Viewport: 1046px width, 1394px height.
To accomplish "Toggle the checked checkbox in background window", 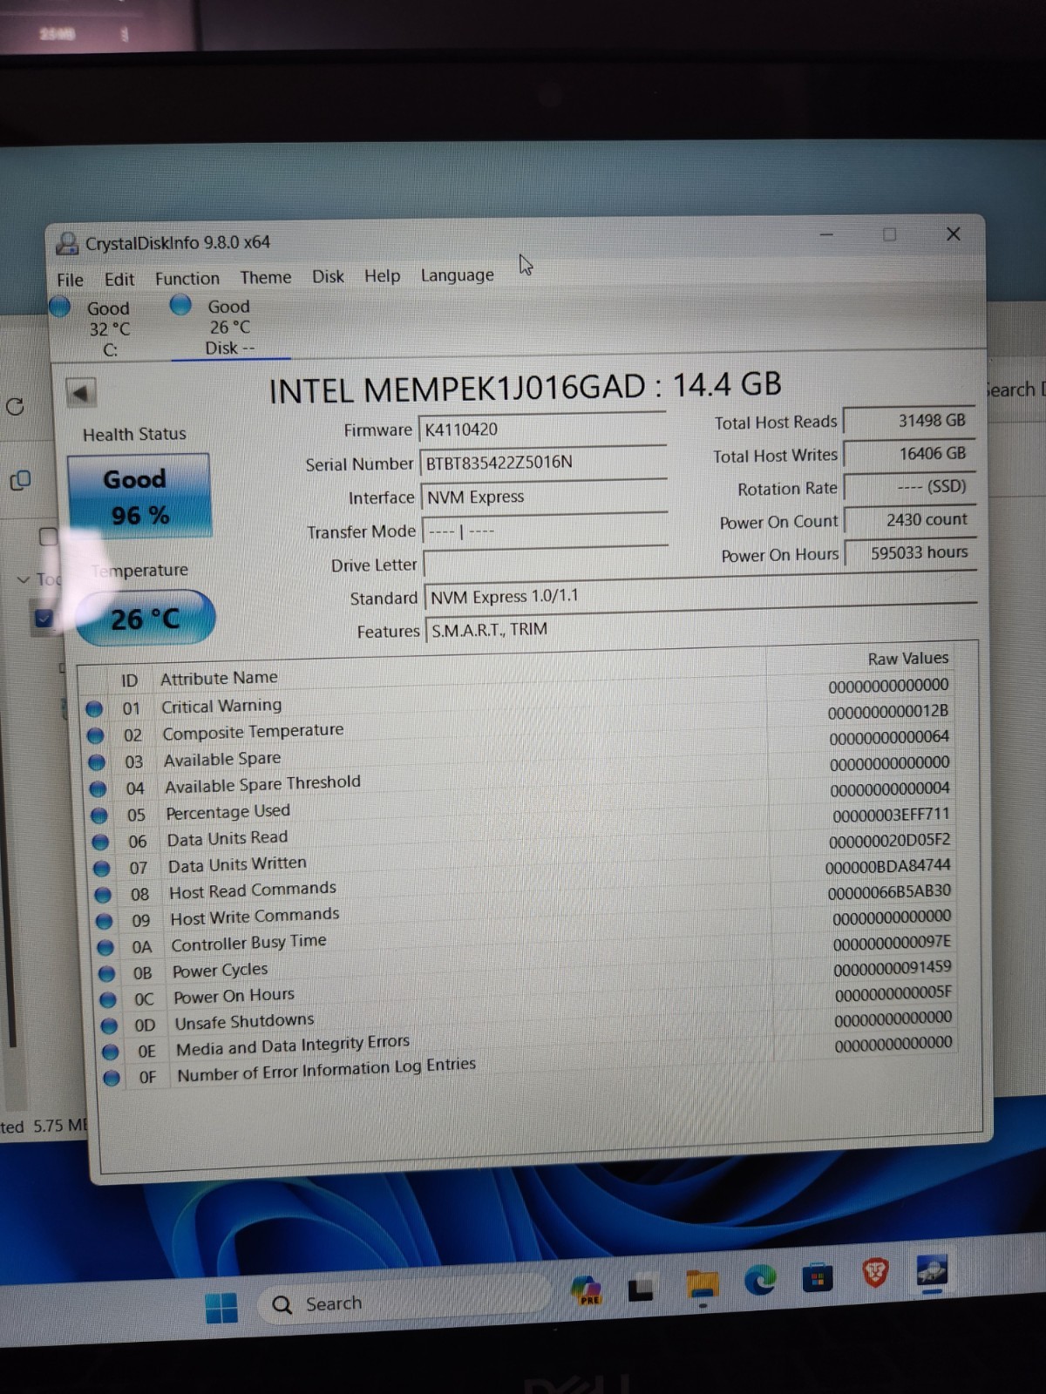I will coord(44,619).
